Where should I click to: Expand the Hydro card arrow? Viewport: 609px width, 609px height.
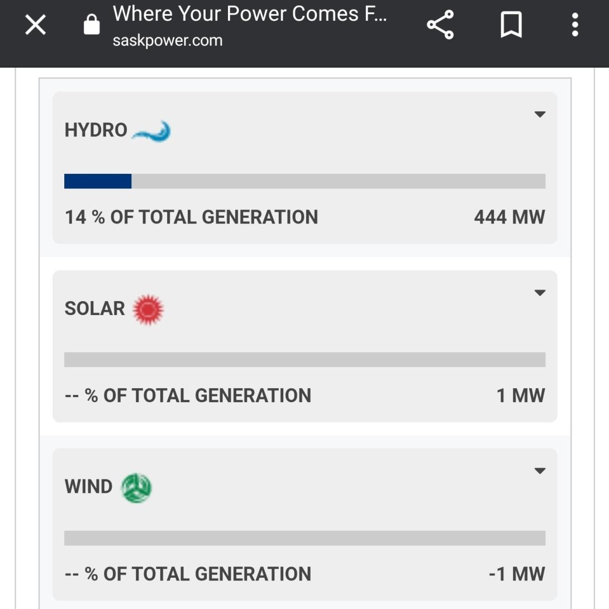(x=539, y=115)
